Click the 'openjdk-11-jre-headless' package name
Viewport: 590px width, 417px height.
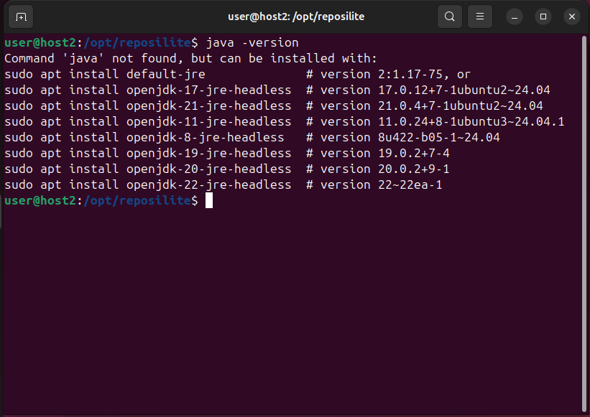pyautogui.click(x=209, y=122)
